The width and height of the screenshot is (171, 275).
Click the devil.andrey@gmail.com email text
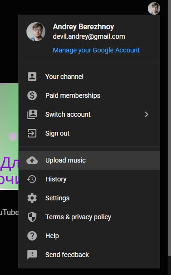pyautogui.click(x=89, y=37)
